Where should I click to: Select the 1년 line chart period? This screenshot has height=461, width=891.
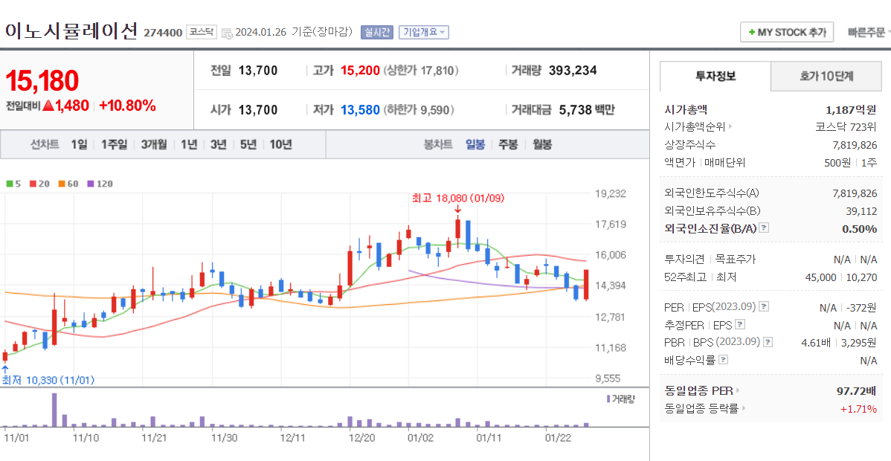pyautogui.click(x=189, y=144)
